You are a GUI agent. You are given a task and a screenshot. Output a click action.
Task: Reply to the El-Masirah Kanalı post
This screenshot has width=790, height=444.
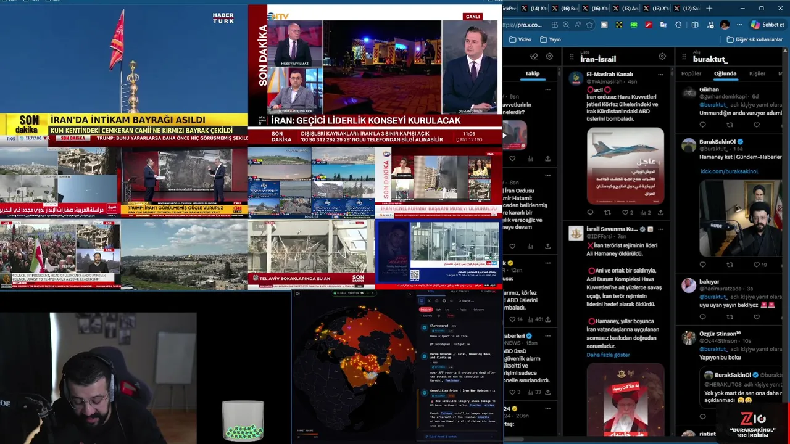point(591,213)
